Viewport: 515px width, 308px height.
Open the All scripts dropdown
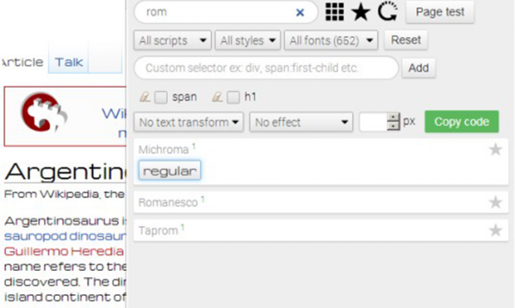172,40
